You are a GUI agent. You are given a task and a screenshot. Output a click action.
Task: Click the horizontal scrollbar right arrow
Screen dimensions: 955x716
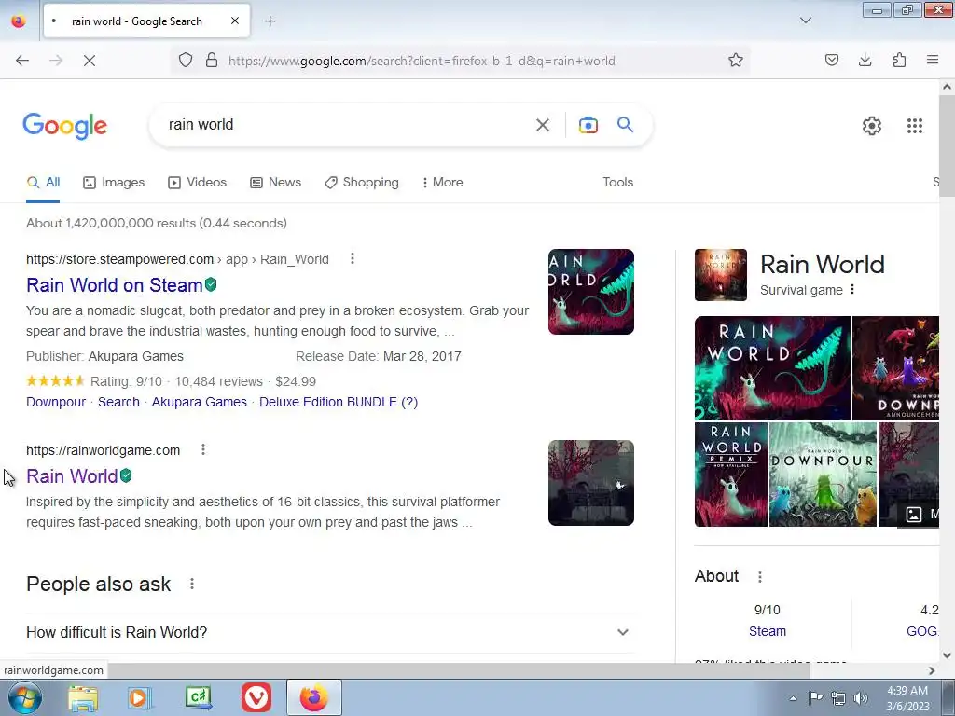point(932,670)
